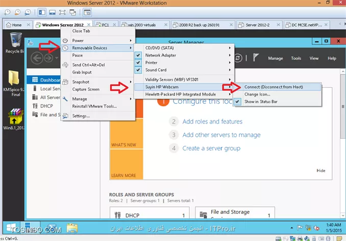The height and width of the screenshot is (241, 346).
Task: Click network tray icon in guest taskbar
Action: pos(308,228)
